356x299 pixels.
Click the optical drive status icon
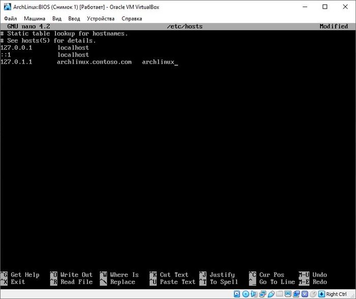(246, 294)
